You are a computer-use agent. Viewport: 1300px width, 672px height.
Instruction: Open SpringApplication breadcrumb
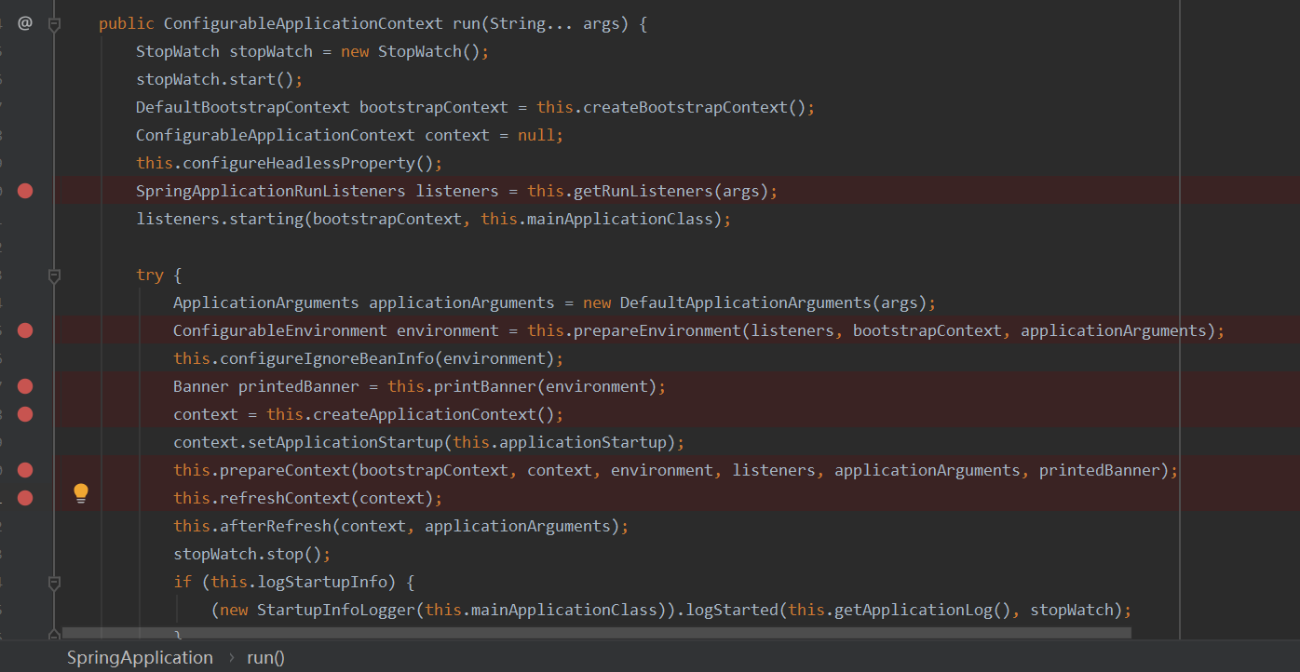click(x=140, y=657)
